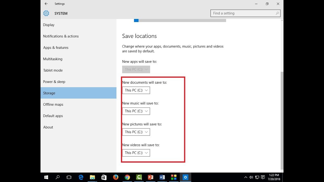Expand the New music save location dropdown
324x182 pixels.
coord(136,111)
